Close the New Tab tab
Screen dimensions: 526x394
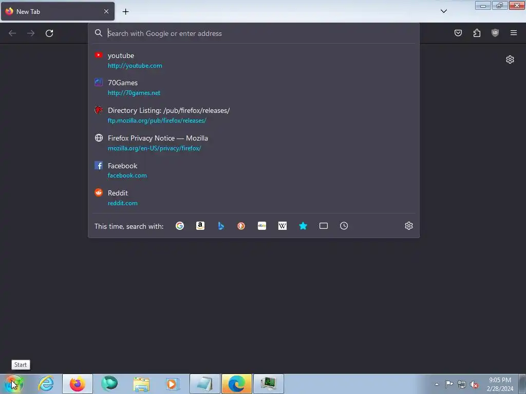point(106,11)
